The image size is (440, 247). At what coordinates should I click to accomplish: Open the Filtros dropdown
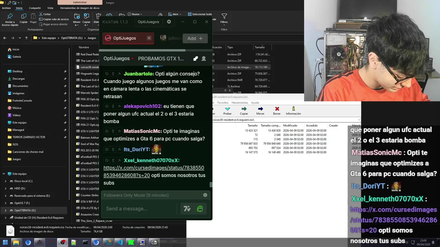pos(224,19)
